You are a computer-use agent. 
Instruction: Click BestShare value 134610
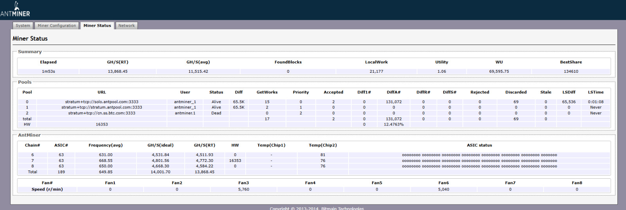571,72
